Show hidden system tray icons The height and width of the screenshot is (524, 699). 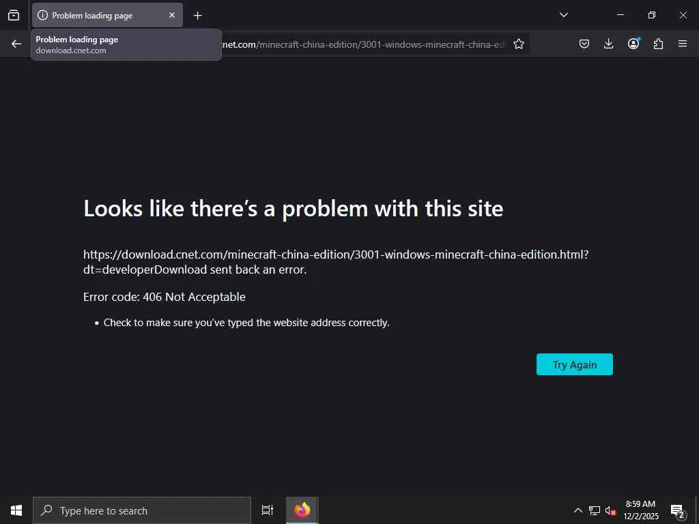(577, 510)
